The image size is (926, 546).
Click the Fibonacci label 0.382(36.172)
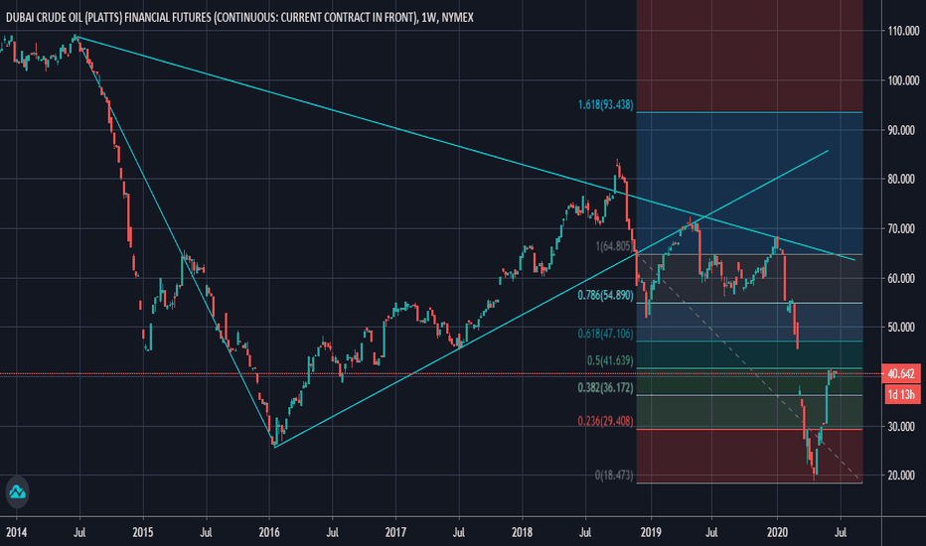[x=605, y=388]
